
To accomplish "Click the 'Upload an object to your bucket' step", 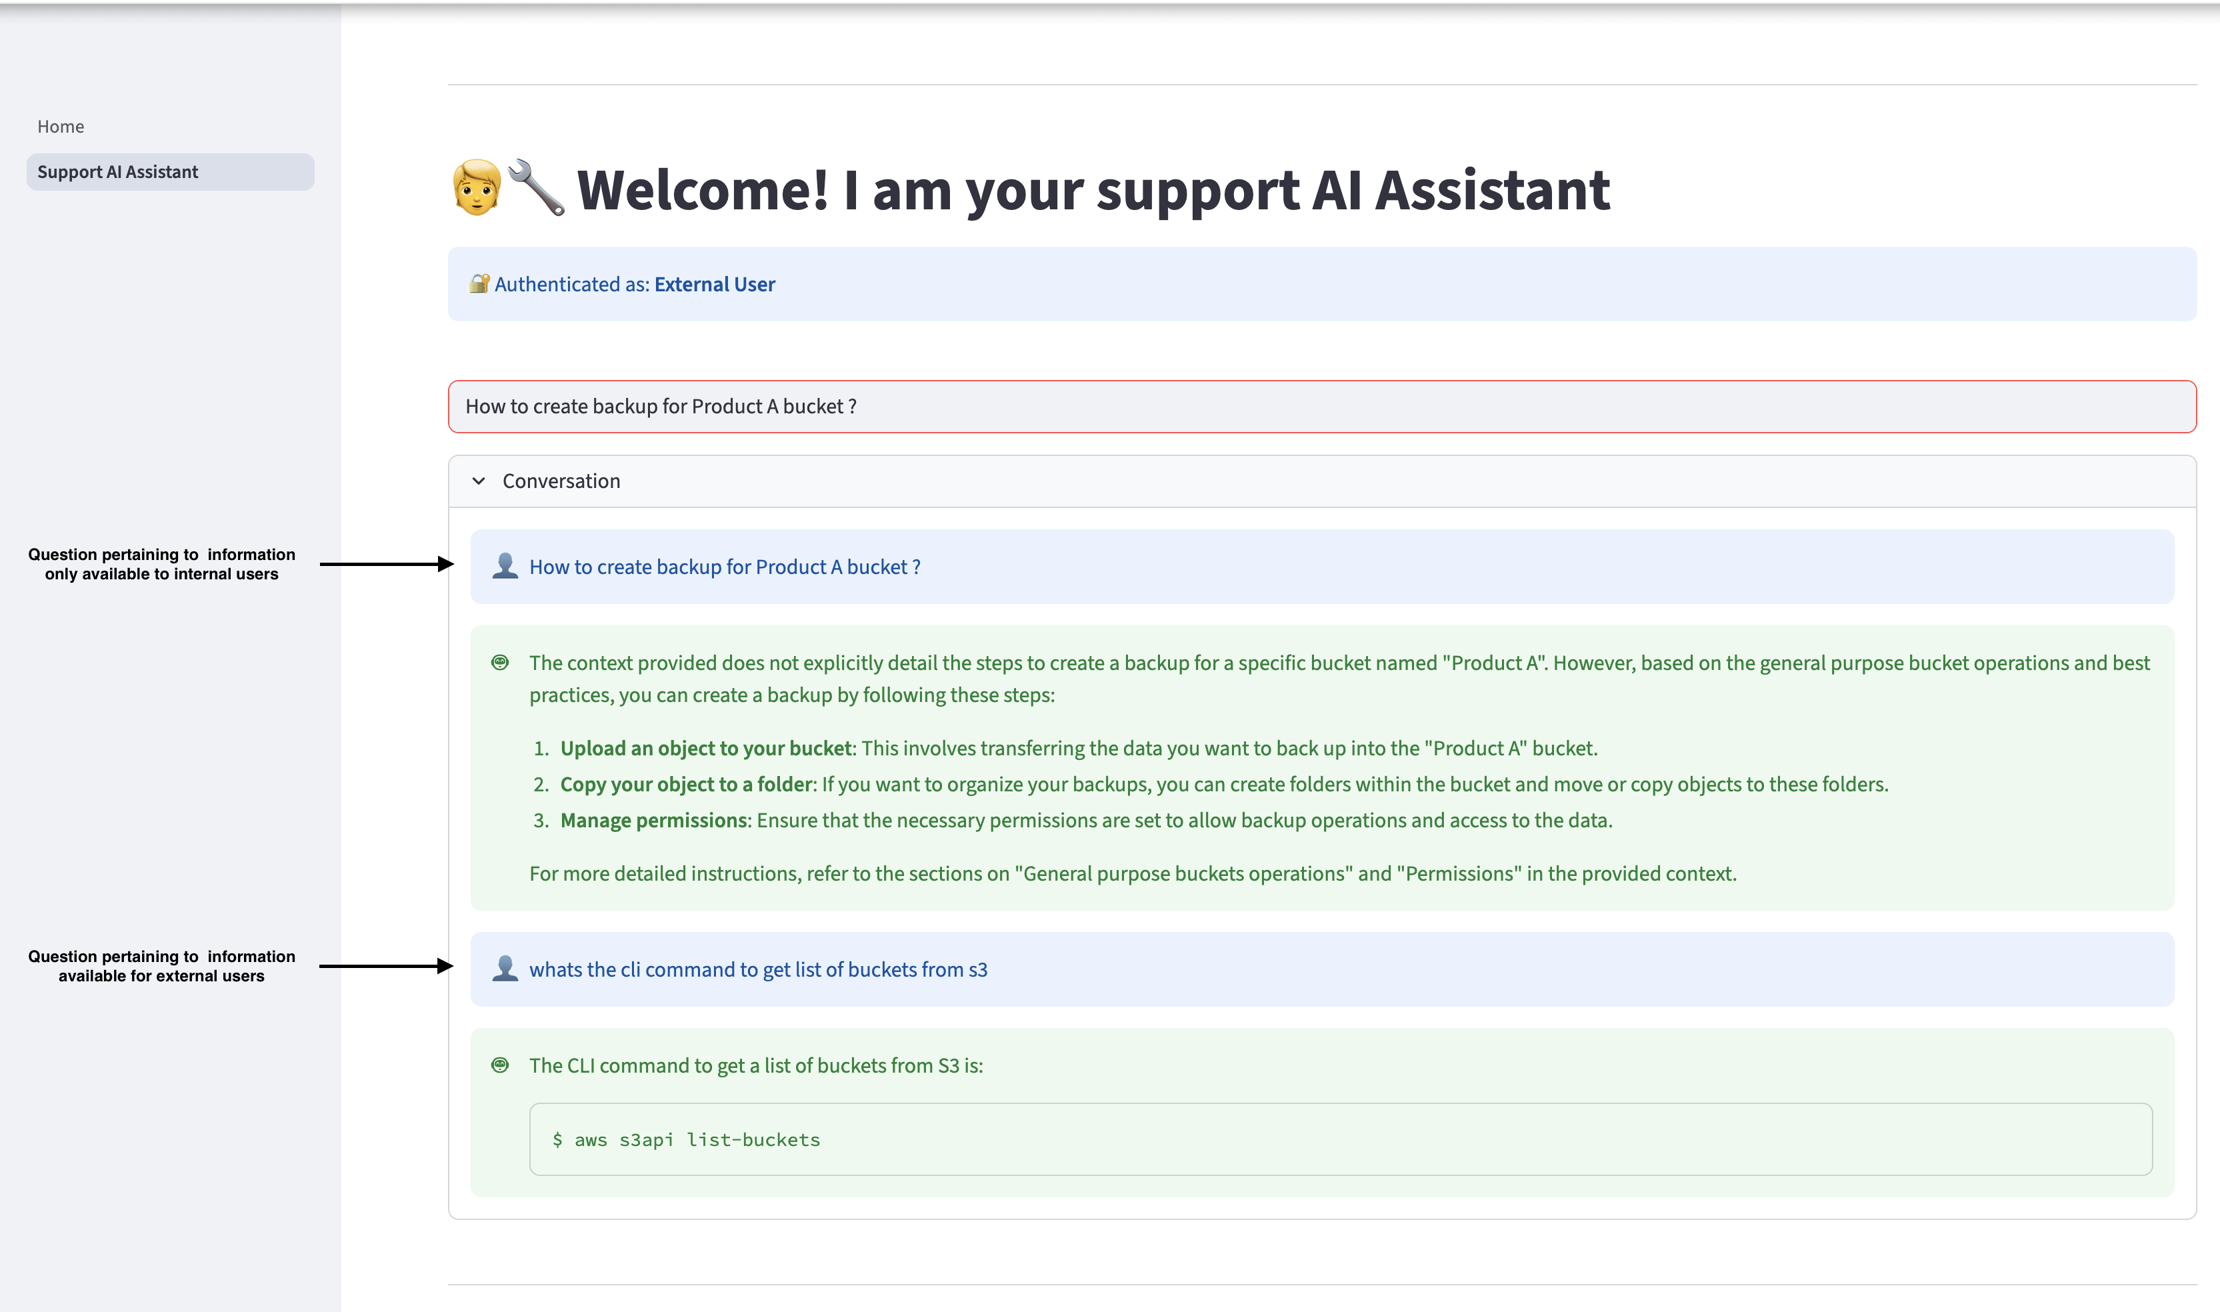I will click(705, 748).
